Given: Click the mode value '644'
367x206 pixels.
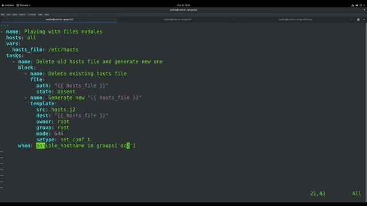Looking at the screenshot, I should pos(58,133).
